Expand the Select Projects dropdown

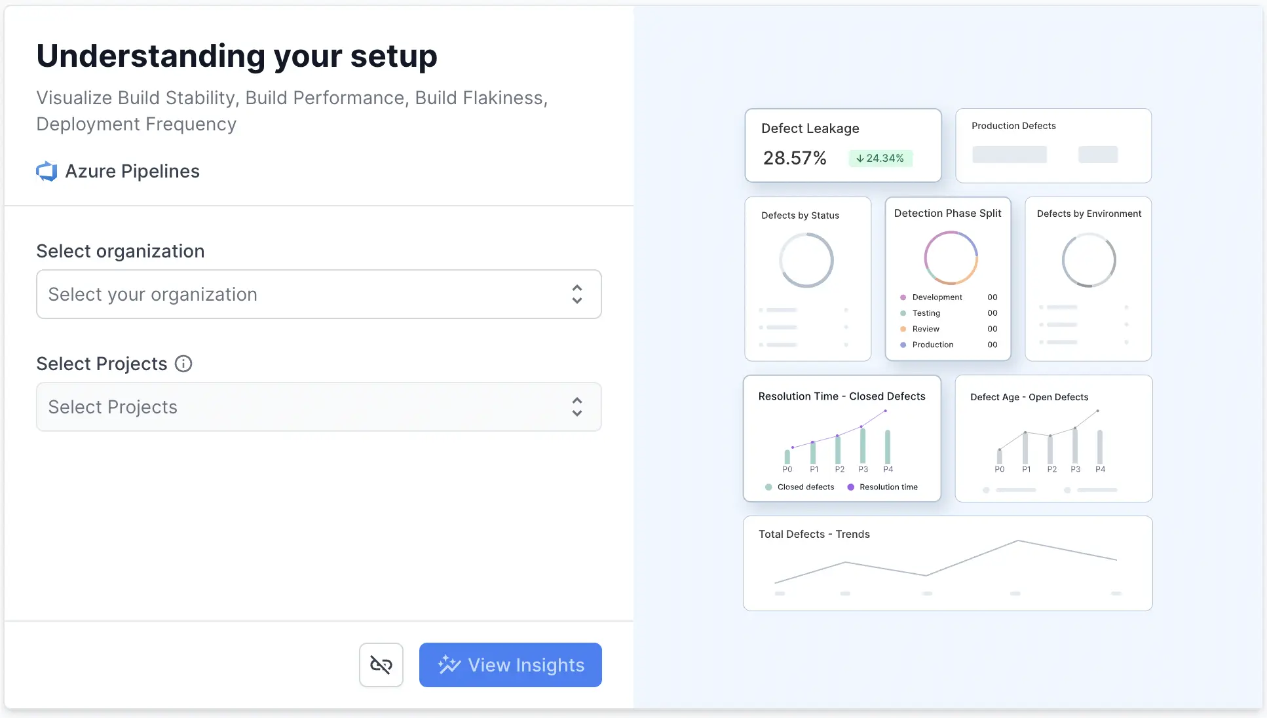click(x=318, y=407)
